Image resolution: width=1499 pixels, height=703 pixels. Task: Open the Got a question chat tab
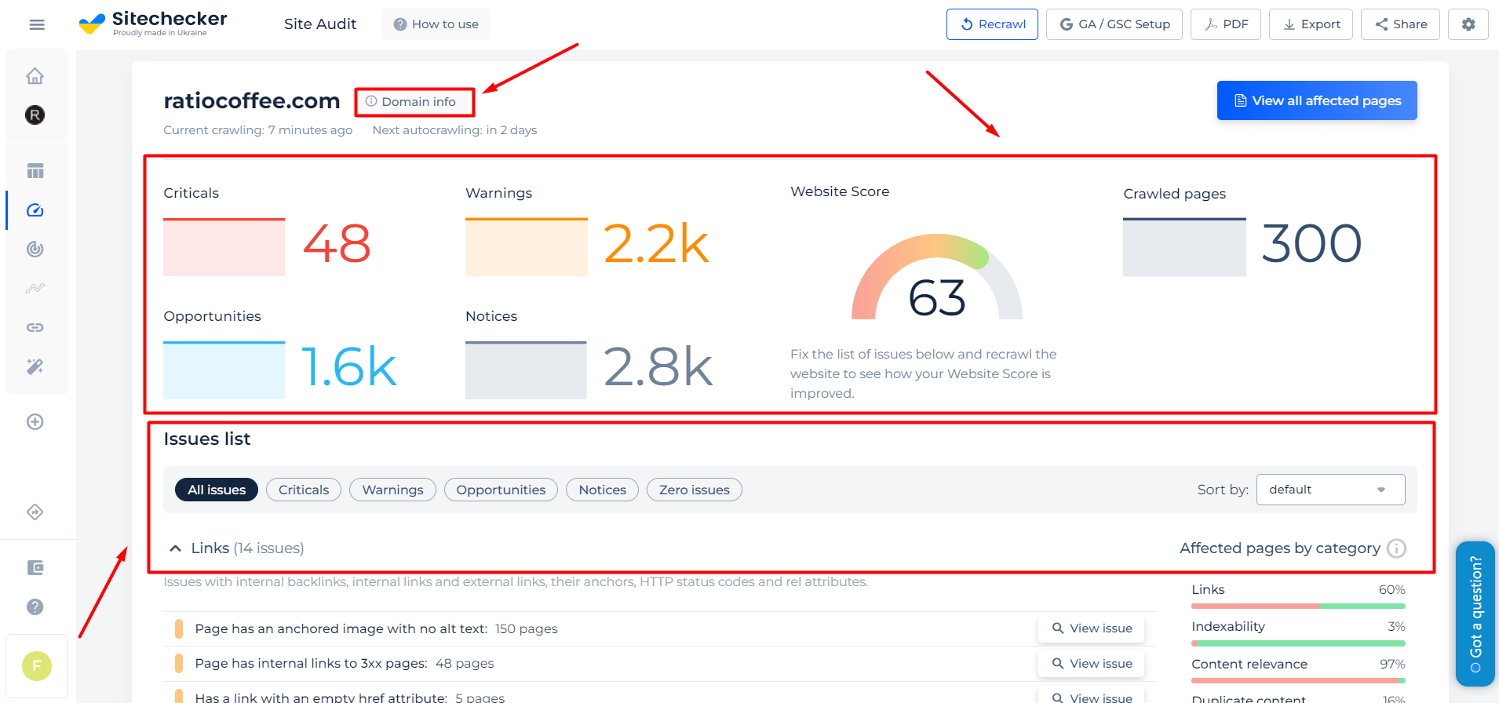(x=1475, y=614)
